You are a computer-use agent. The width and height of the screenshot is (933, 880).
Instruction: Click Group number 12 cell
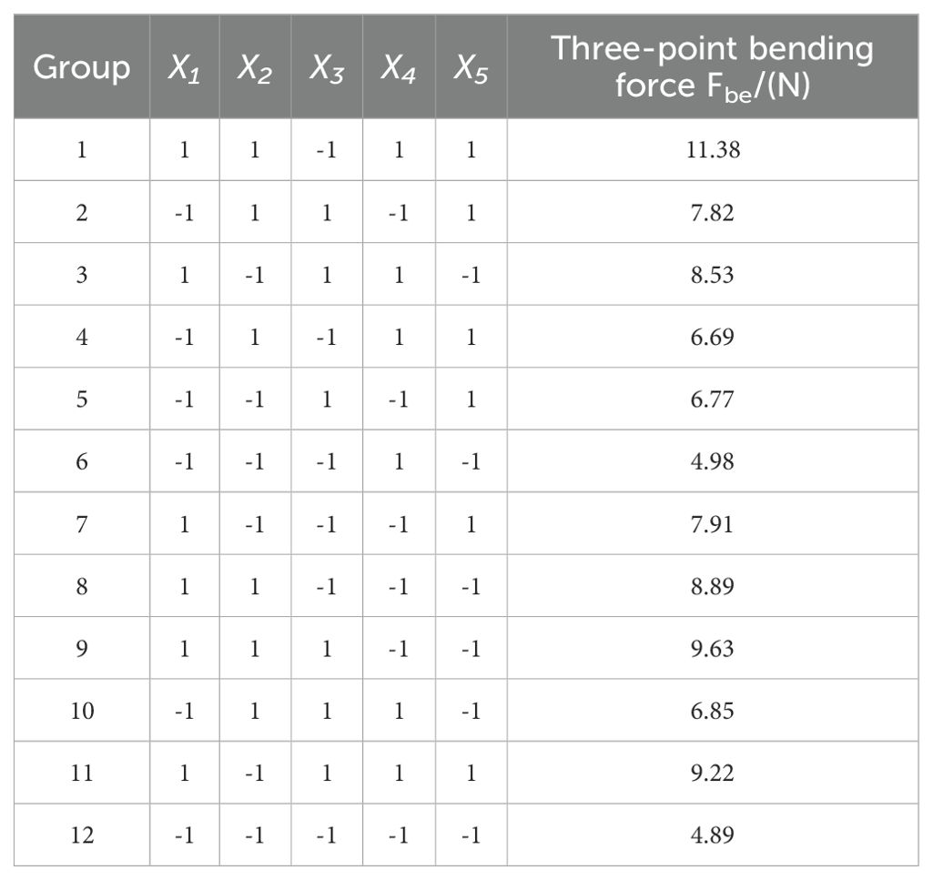click(81, 835)
